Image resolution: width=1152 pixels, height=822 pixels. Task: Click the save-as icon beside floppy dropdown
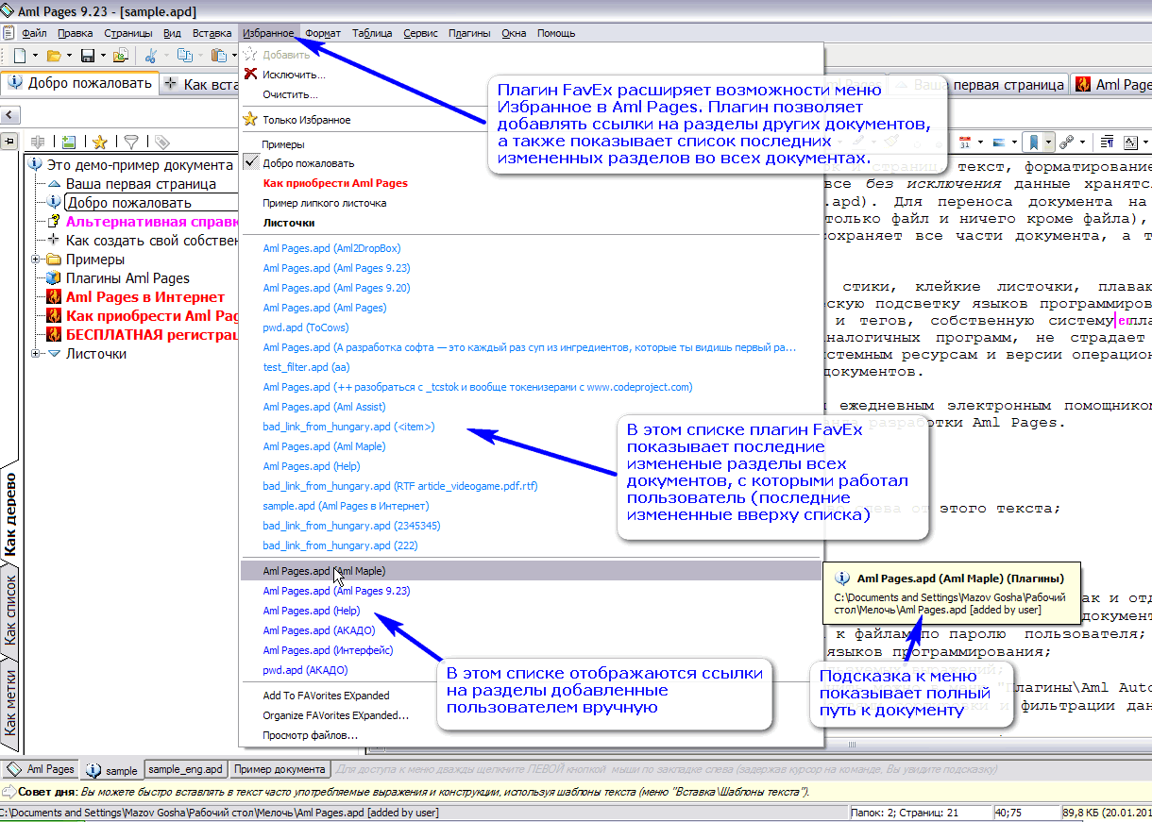tap(121, 56)
